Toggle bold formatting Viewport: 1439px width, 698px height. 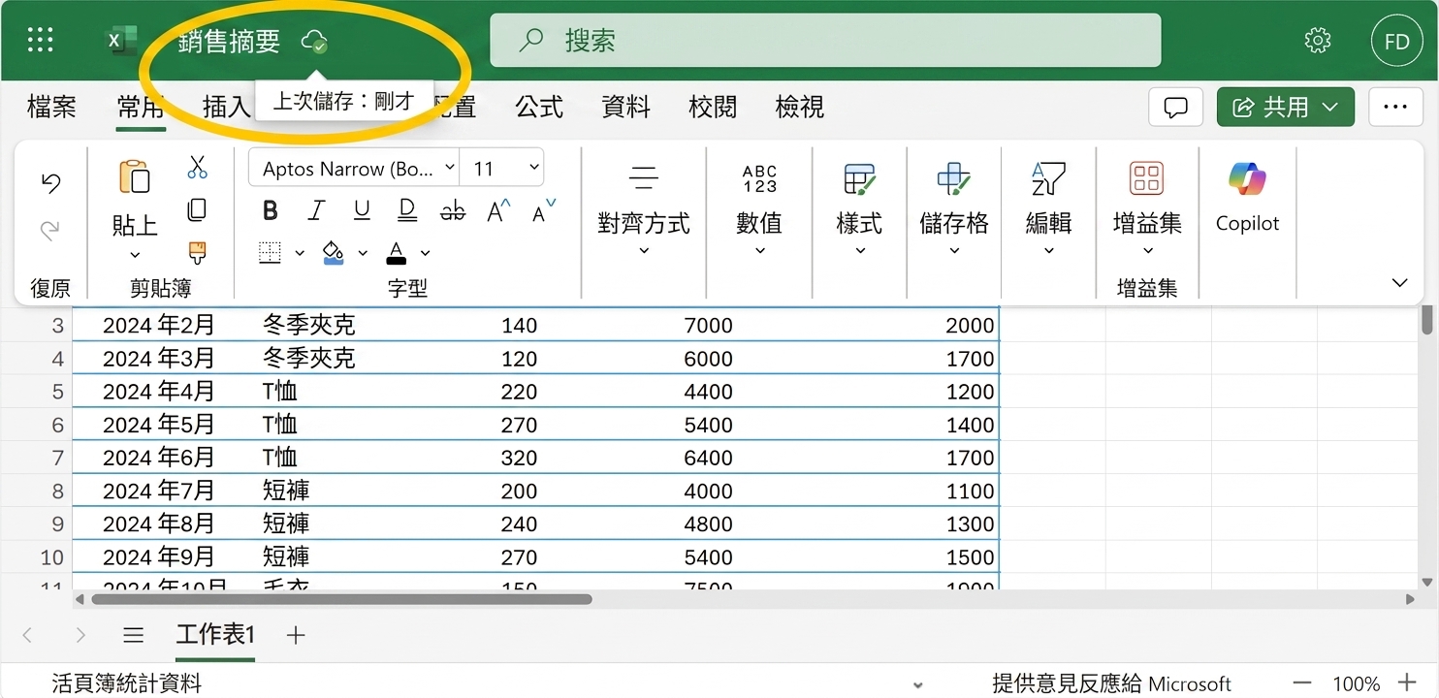pos(271,210)
